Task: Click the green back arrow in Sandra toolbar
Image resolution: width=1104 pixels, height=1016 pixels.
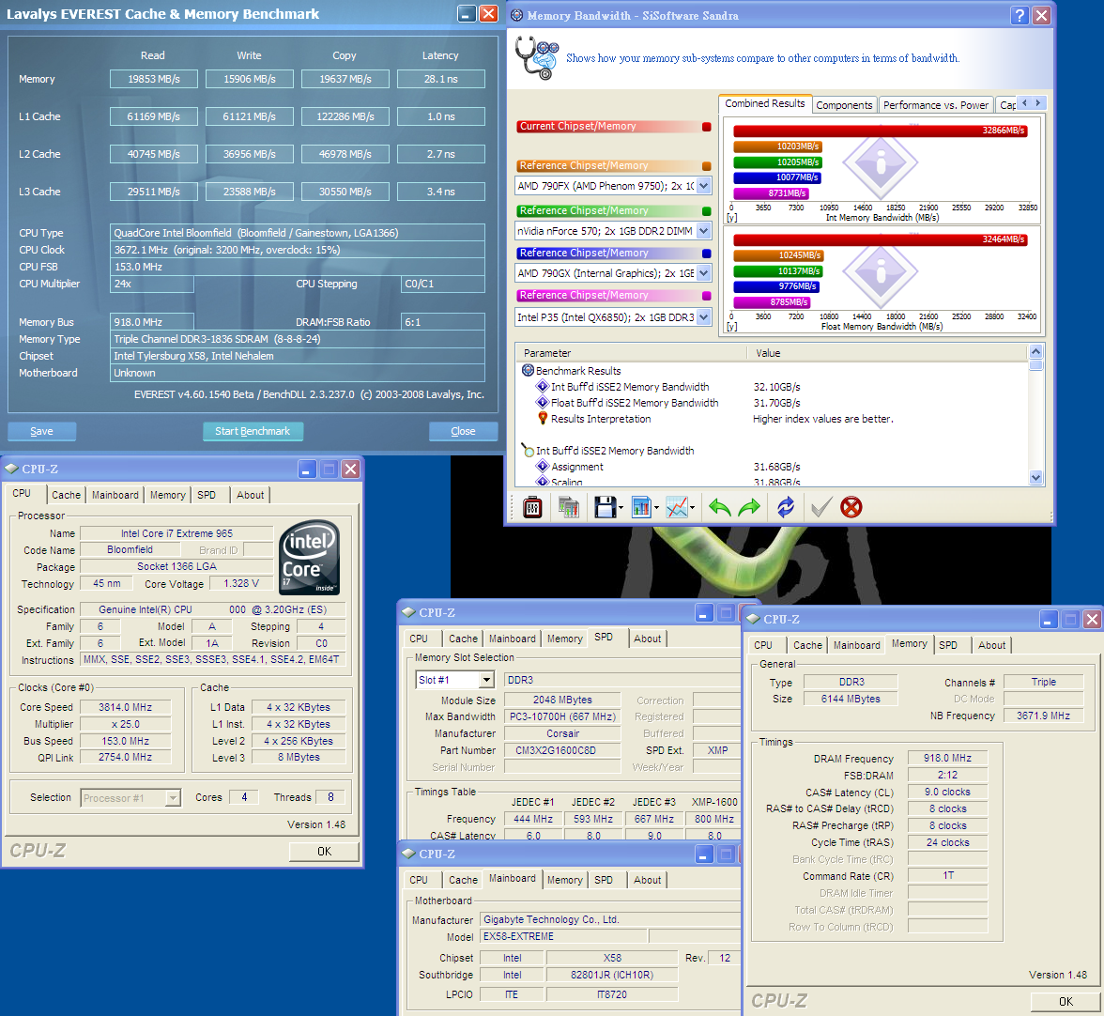Action: coord(719,508)
